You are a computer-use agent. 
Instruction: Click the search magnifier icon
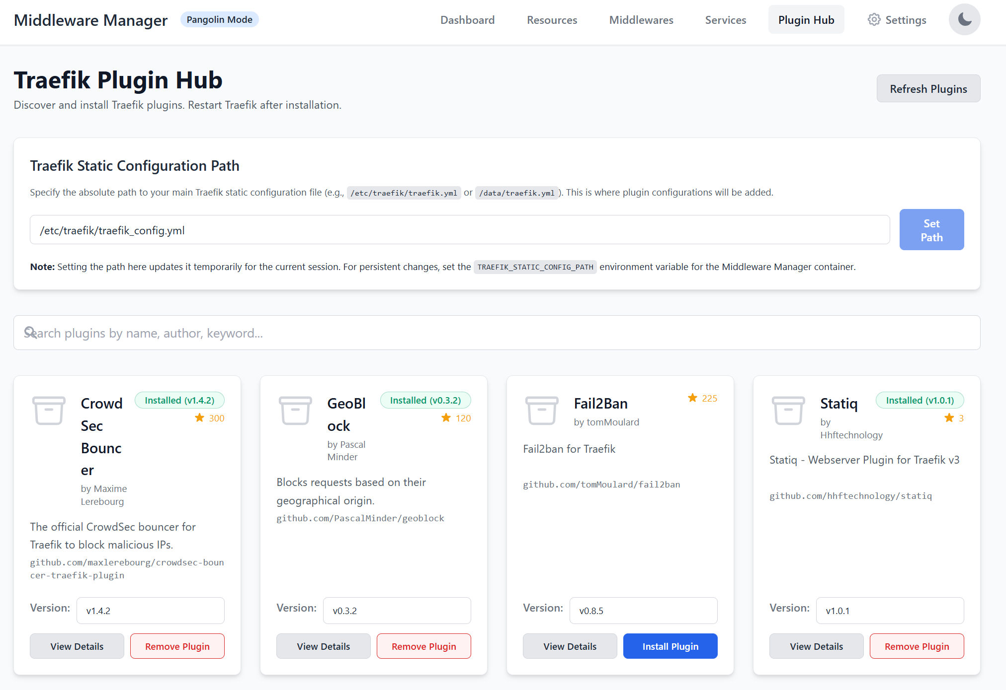(x=30, y=332)
